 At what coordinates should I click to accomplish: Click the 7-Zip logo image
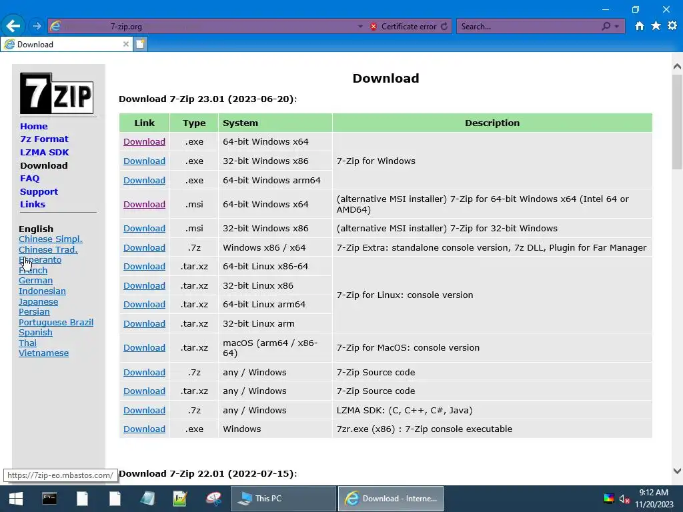pyautogui.click(x=57, y=93)
